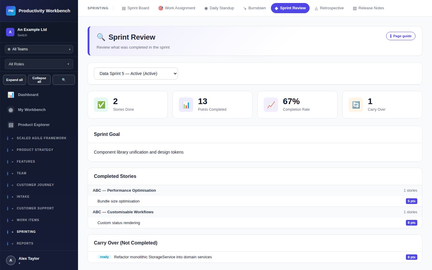Expand the Scaled Agile Framework section
432x270 pixels.
[x=39, y=138]
